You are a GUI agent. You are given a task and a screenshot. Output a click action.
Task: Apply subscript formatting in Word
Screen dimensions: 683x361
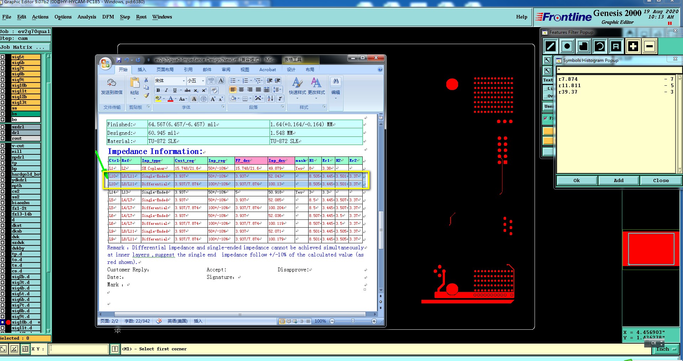point(196,90)
